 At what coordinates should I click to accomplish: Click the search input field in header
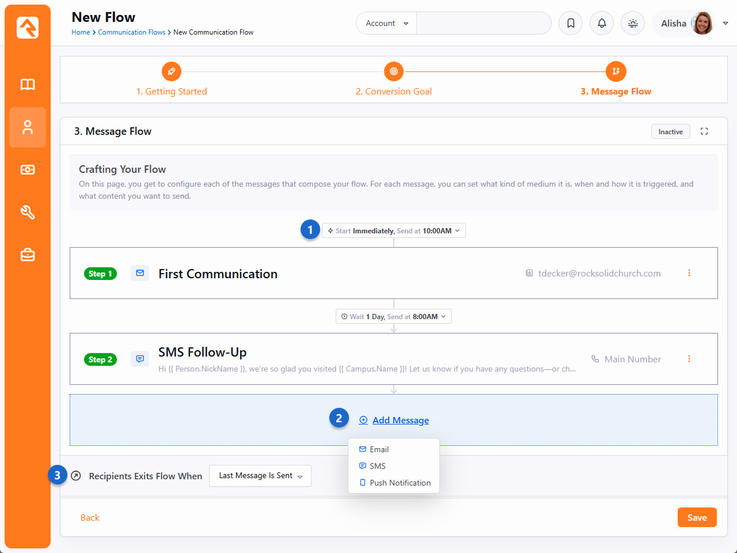click(x=483, y=23)
